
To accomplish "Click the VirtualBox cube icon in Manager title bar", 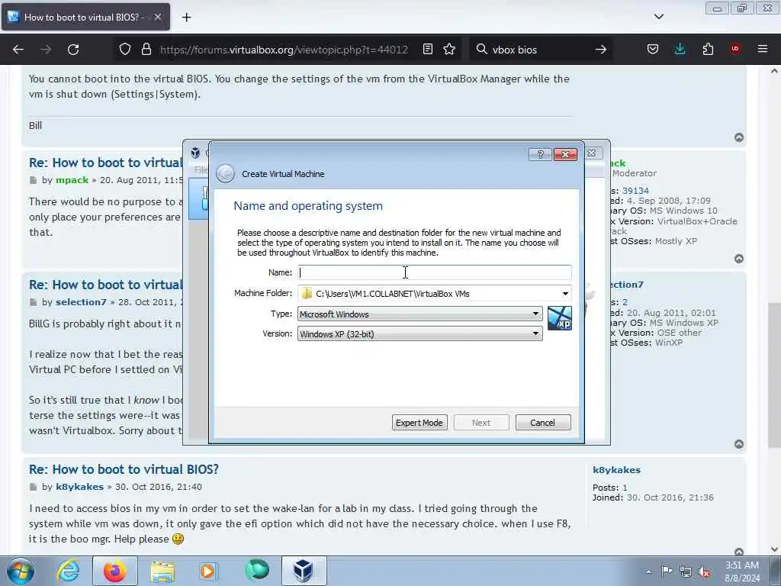I will pos(196,153).
